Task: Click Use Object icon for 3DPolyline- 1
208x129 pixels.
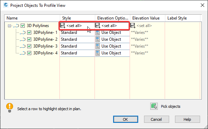Action: coord(98,33)
